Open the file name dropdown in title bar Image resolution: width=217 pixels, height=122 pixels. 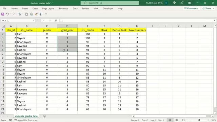pyautogui.click(x=52, y=3)
